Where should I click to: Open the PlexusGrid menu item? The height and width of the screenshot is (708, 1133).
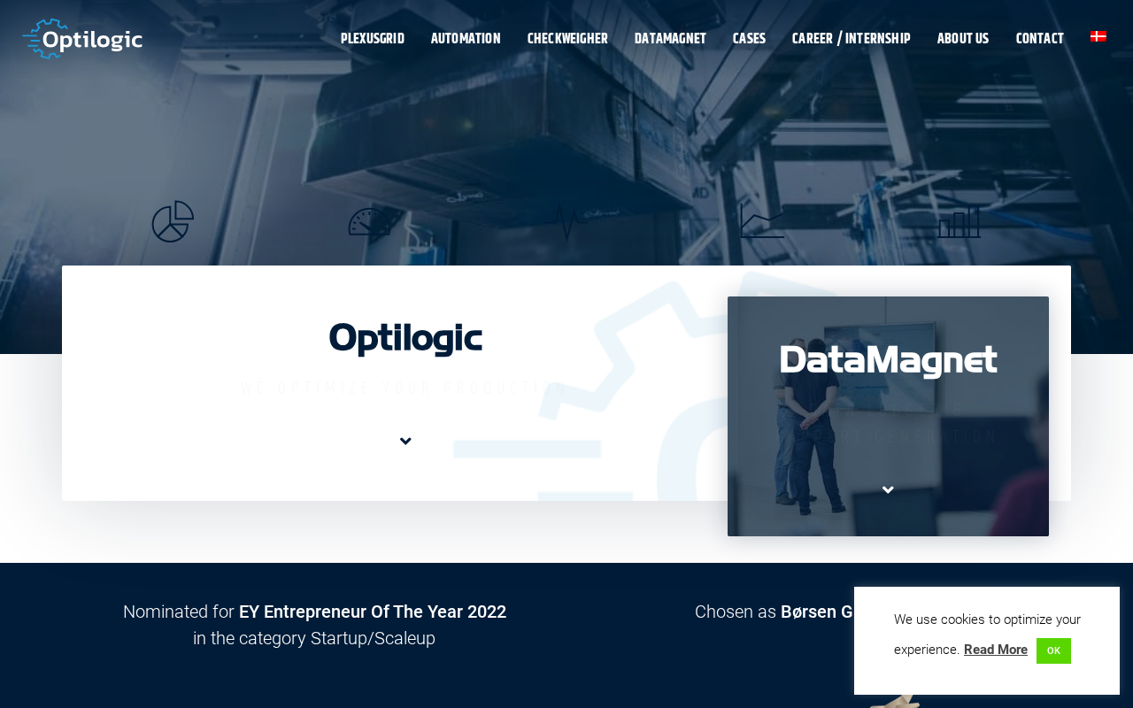373,38
